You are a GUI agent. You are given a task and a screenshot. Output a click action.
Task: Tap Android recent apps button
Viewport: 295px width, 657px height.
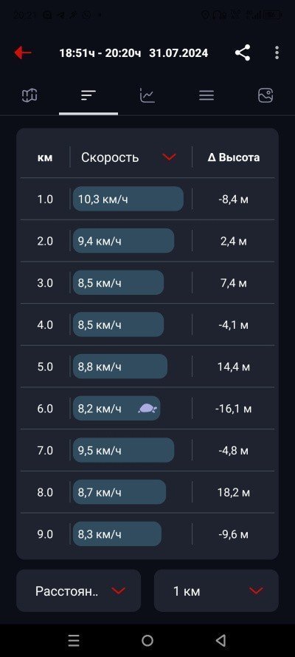tap(74, 640)
